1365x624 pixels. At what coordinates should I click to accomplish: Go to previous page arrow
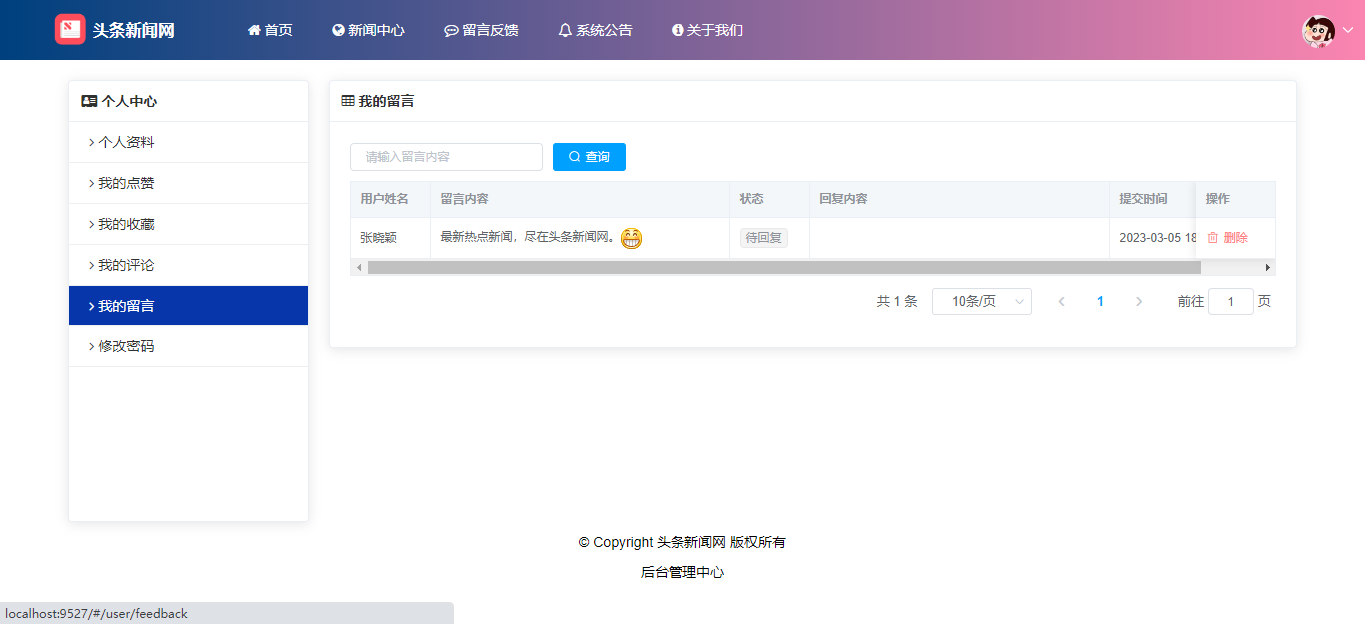[x=1061, y=302]
